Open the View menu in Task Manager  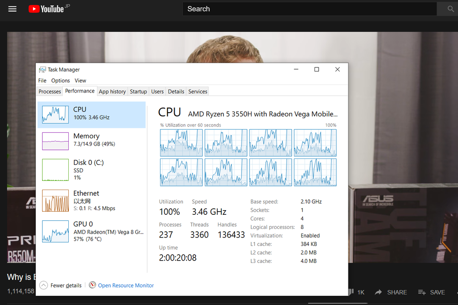(80, 81)
